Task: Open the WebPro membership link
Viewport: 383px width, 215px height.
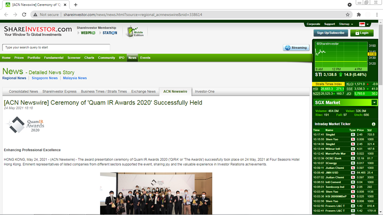Action: click(88, 33)
